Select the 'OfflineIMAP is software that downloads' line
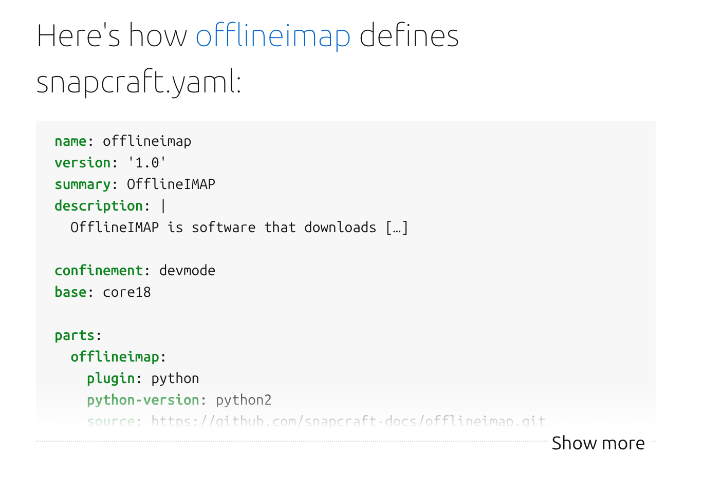The height and width of the screenshot is (493, 704). (239, 227)
